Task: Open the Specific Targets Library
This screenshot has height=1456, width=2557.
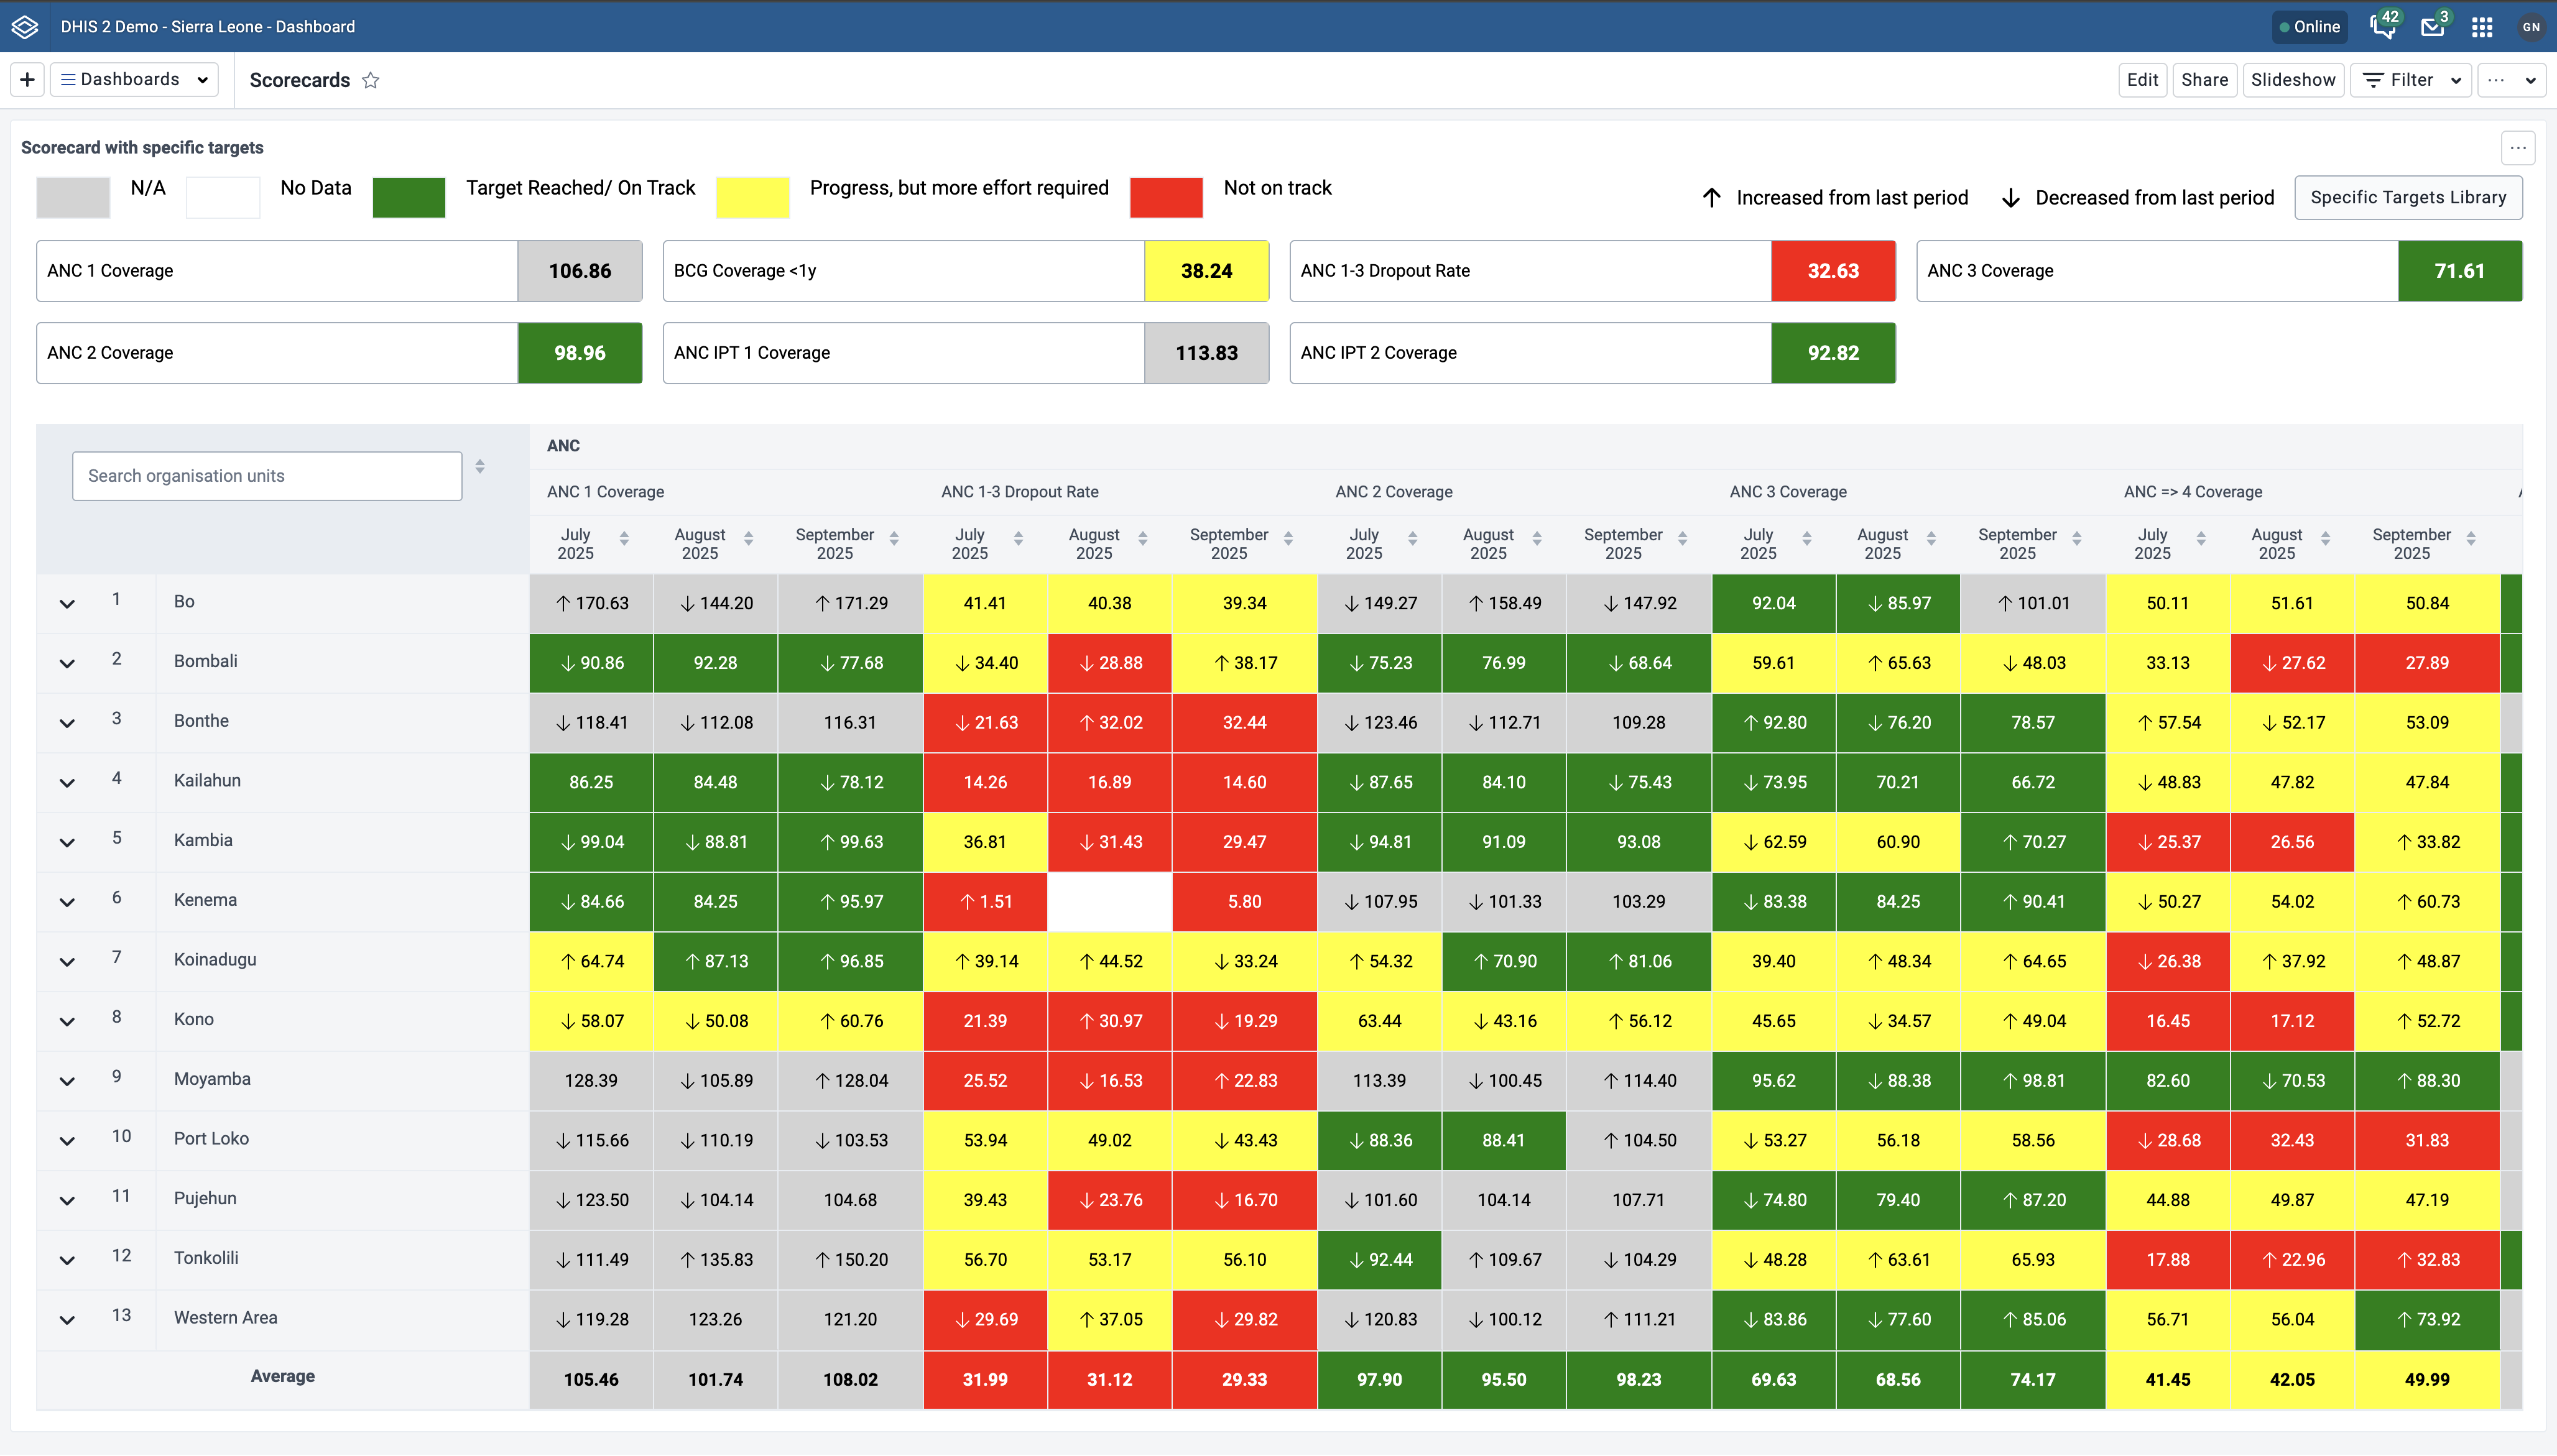Action: click(x=2408, y=198)
